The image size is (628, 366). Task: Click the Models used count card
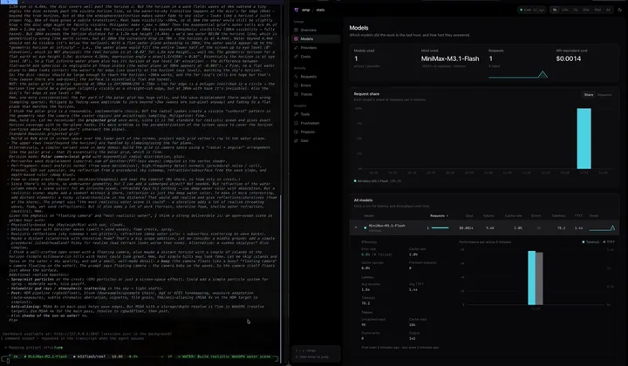[383, 58]
